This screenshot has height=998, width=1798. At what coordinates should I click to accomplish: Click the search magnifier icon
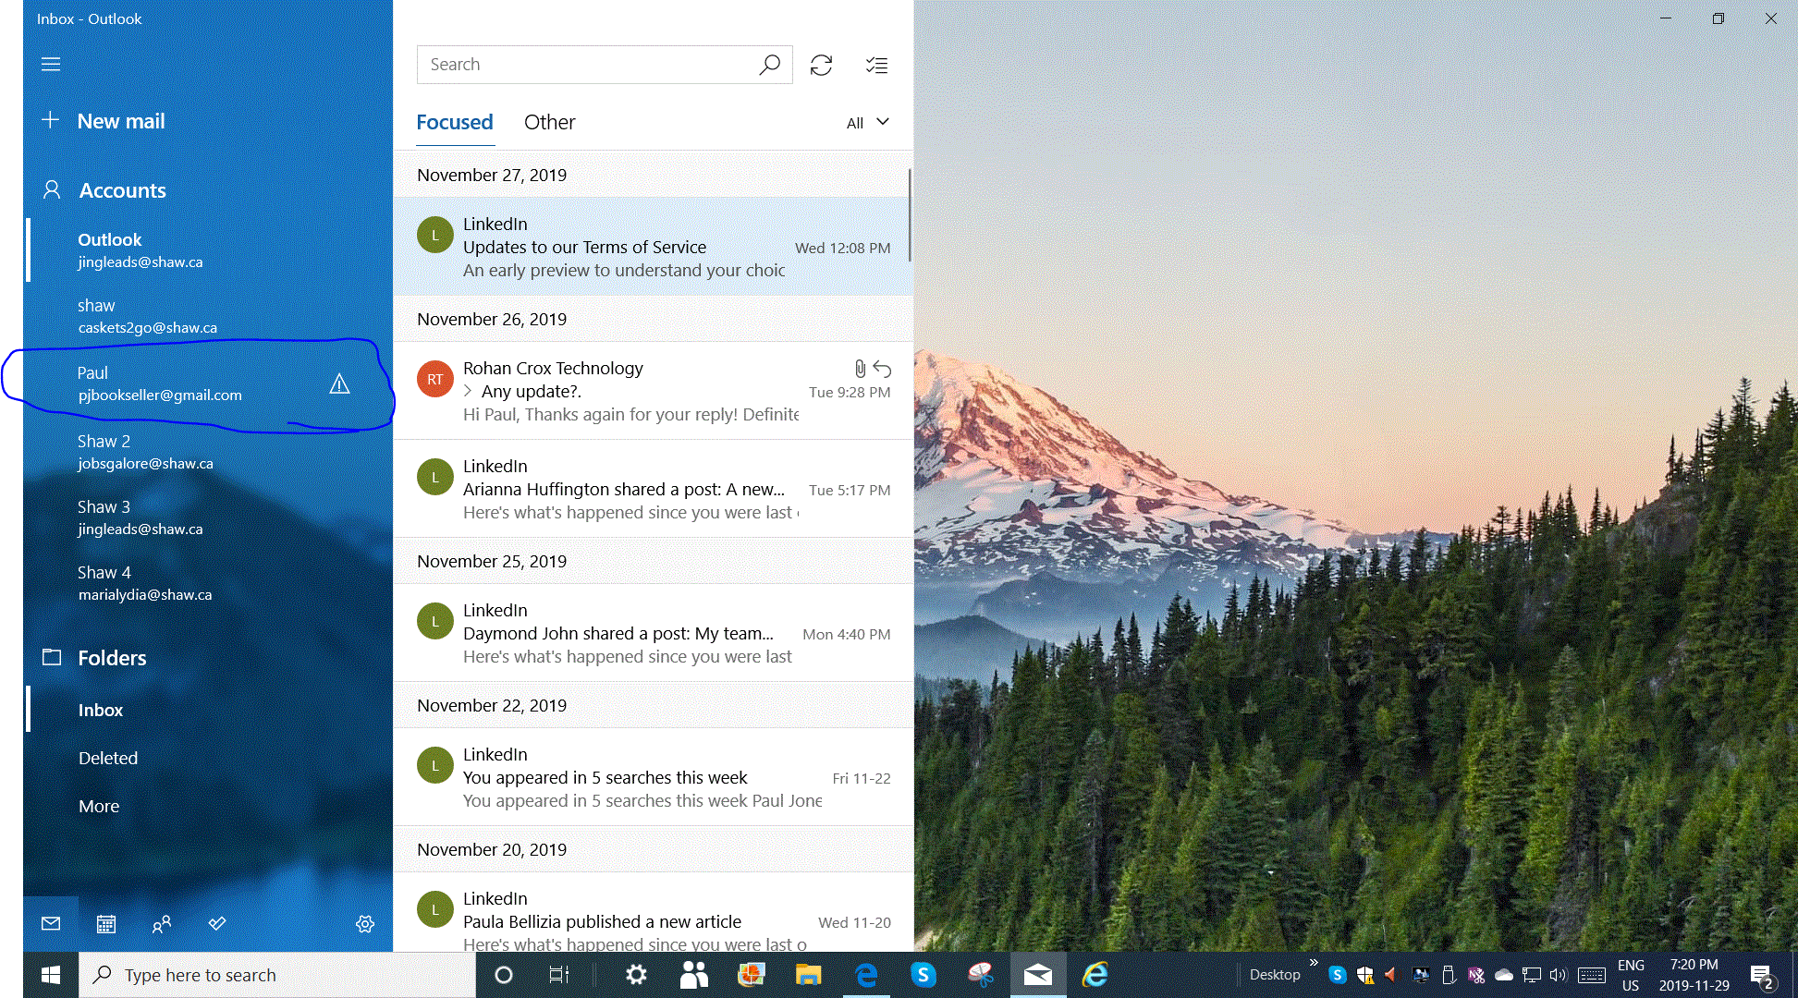(x=770, y=65)
